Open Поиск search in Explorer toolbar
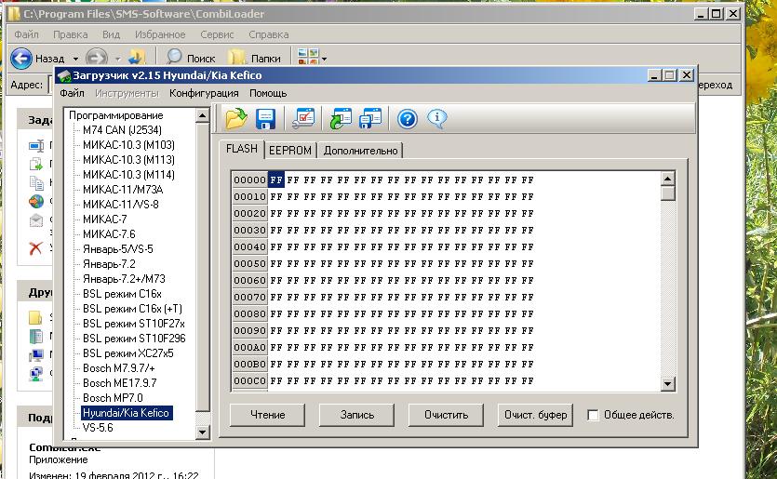The height and width of the screenshot is (479, 777). [191, 58]
